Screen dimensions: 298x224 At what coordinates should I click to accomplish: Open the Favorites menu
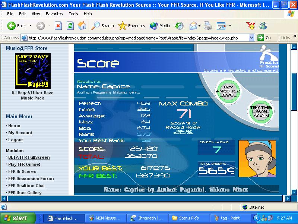coord(54,14)
